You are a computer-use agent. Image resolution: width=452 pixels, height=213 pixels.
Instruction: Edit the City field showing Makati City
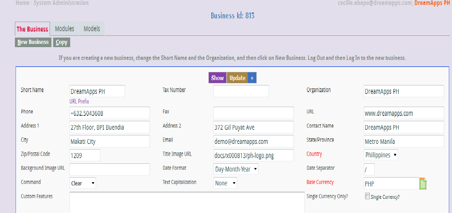click(110, 141)
